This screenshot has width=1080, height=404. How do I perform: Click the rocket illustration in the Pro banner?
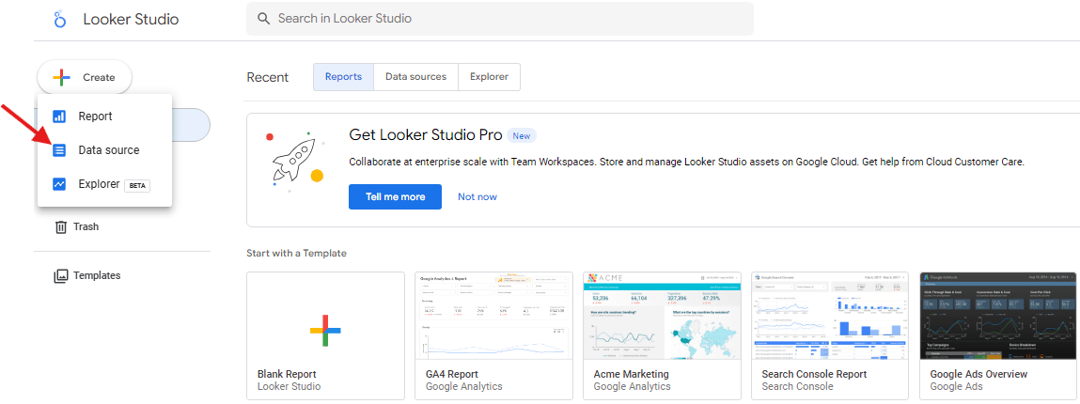point(294,161)
